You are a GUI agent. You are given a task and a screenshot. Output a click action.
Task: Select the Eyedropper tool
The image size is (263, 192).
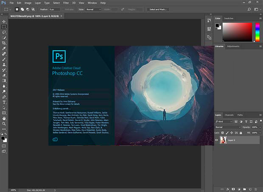tap(4, 48)
